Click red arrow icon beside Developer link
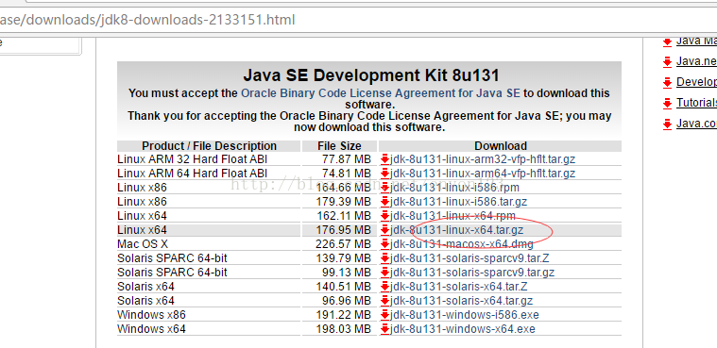 click(x=667, y=82)
